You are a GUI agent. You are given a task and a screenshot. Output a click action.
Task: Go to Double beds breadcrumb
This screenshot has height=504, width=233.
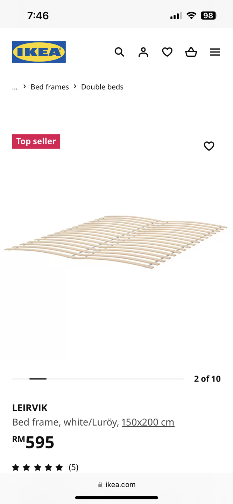[x=102, y=87]
